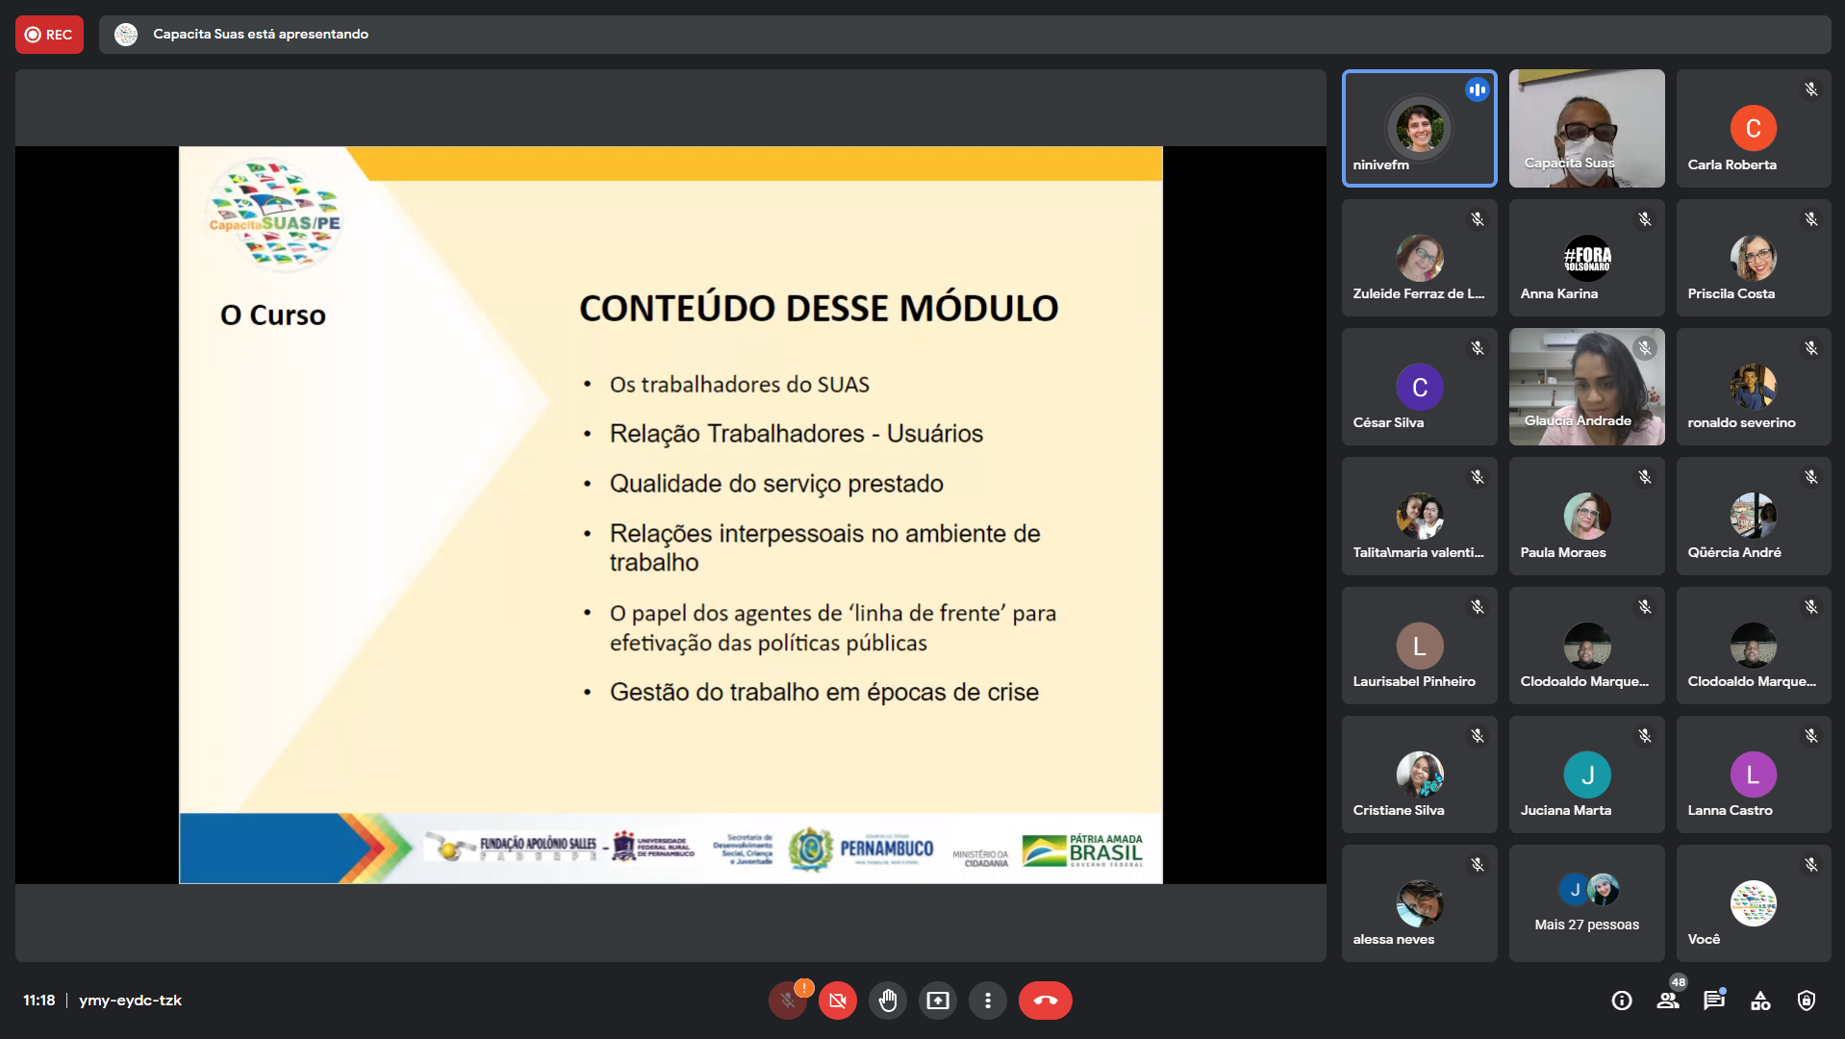1845x1039 pixels.
Task: Click the Capacita Suas video tile
Action: click(x=1586, y=128)
